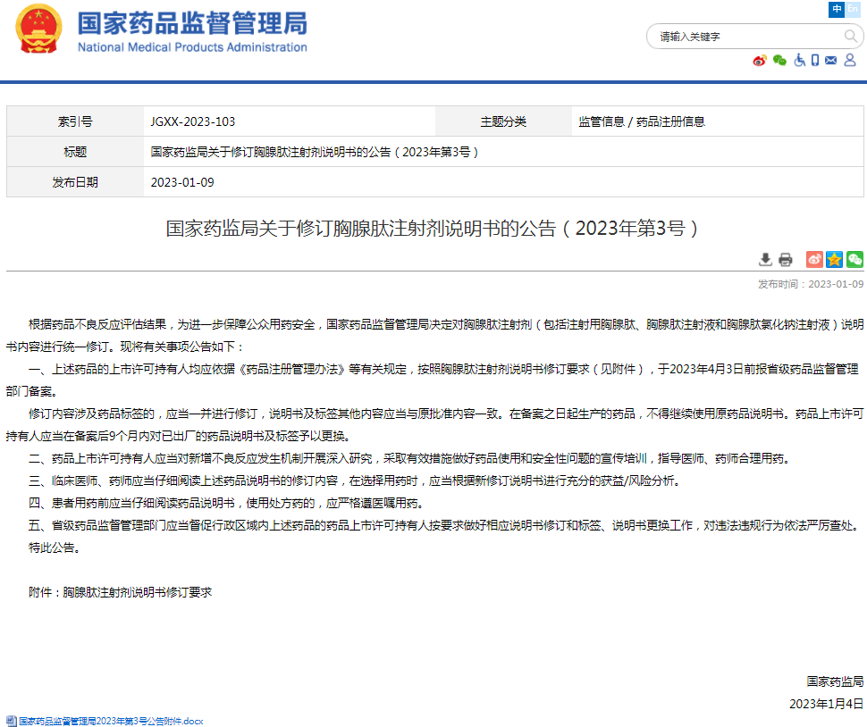This screenshot has height=727, width=867.
Task: Click the accessibility wheelchair icon
Action: pos(800,60)
